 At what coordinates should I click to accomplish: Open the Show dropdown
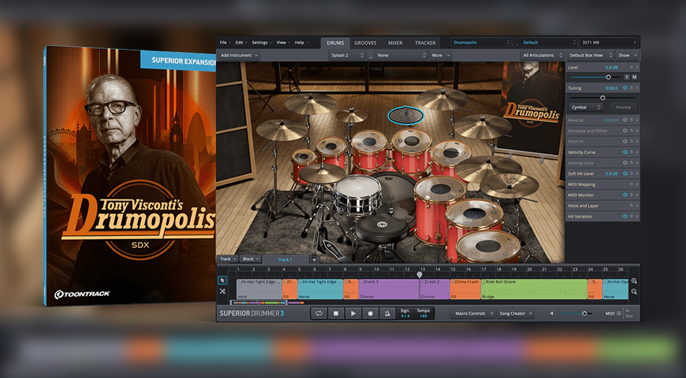click(x=628, y=56)
